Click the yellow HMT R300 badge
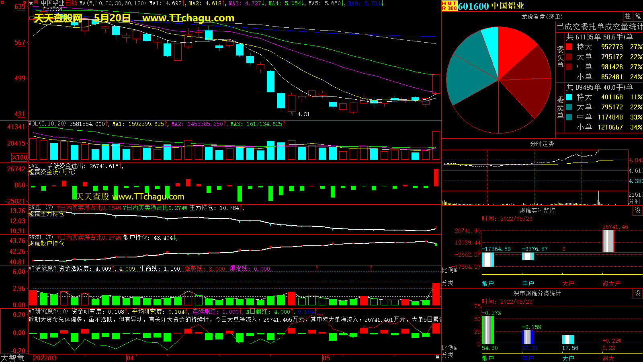 (x=449, y=6)
